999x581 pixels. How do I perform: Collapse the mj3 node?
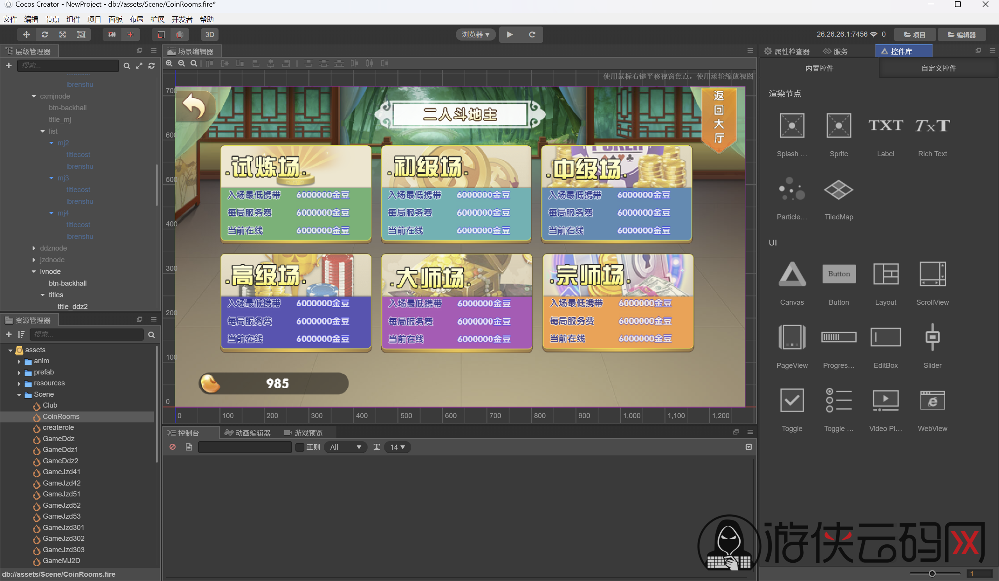[x=51, y=178]
